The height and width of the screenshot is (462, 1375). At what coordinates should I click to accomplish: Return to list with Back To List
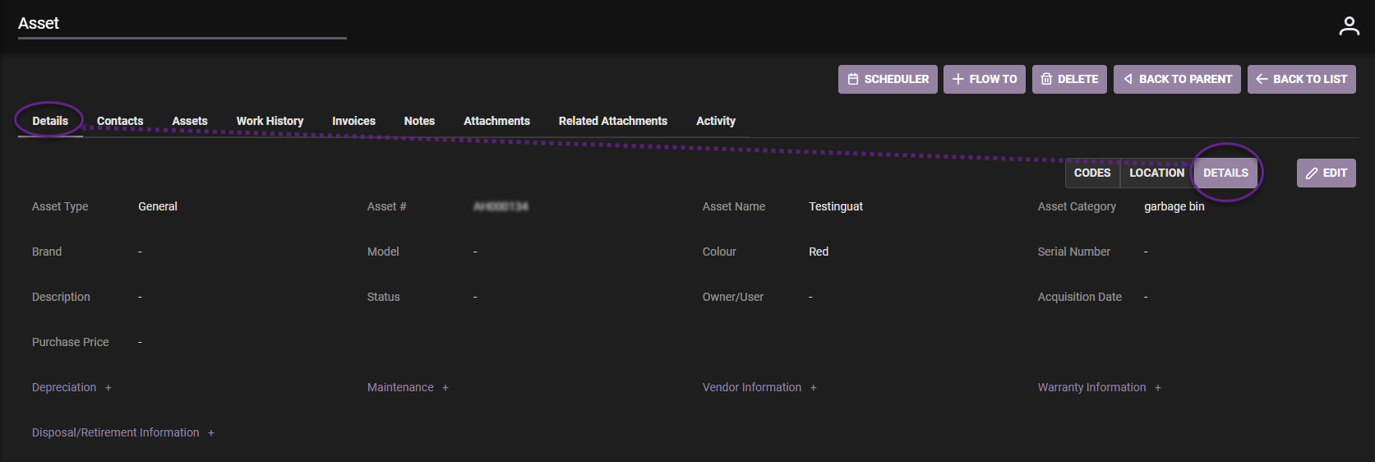click(x=1301, y=80)
